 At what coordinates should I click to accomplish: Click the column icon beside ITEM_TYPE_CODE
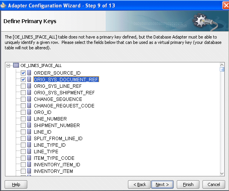(x=29, y=158)
